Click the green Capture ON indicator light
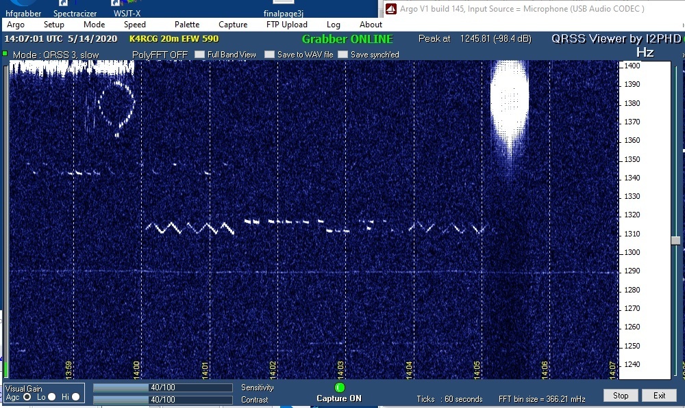 point(340,387)
